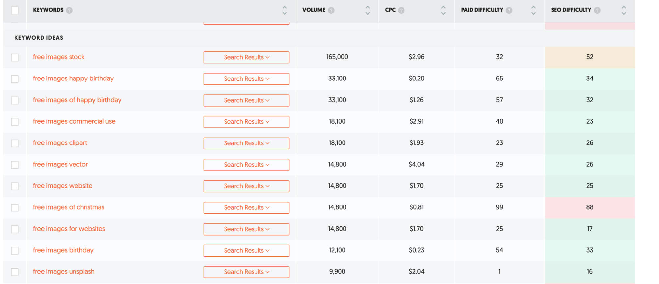
Task: Check the box for free images stock
Action: 15,57
